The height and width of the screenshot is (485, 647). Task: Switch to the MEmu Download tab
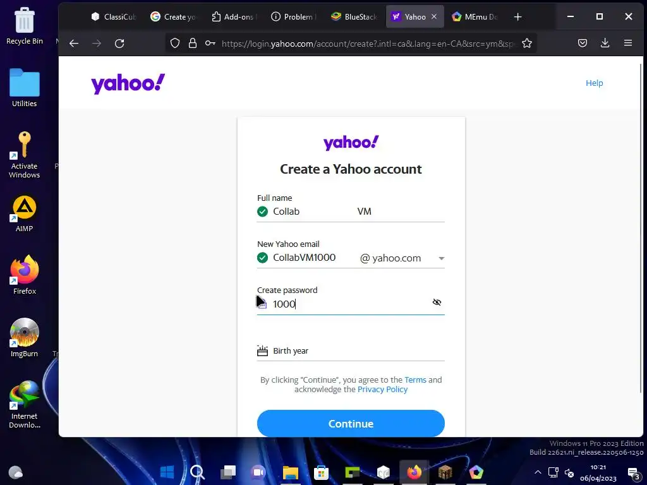475,17
